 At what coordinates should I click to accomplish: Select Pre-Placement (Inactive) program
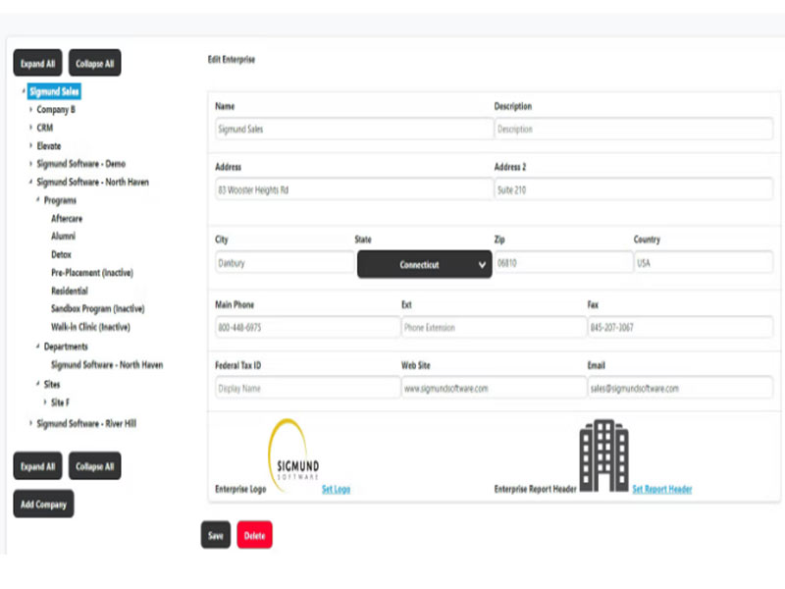coord(92,273)
